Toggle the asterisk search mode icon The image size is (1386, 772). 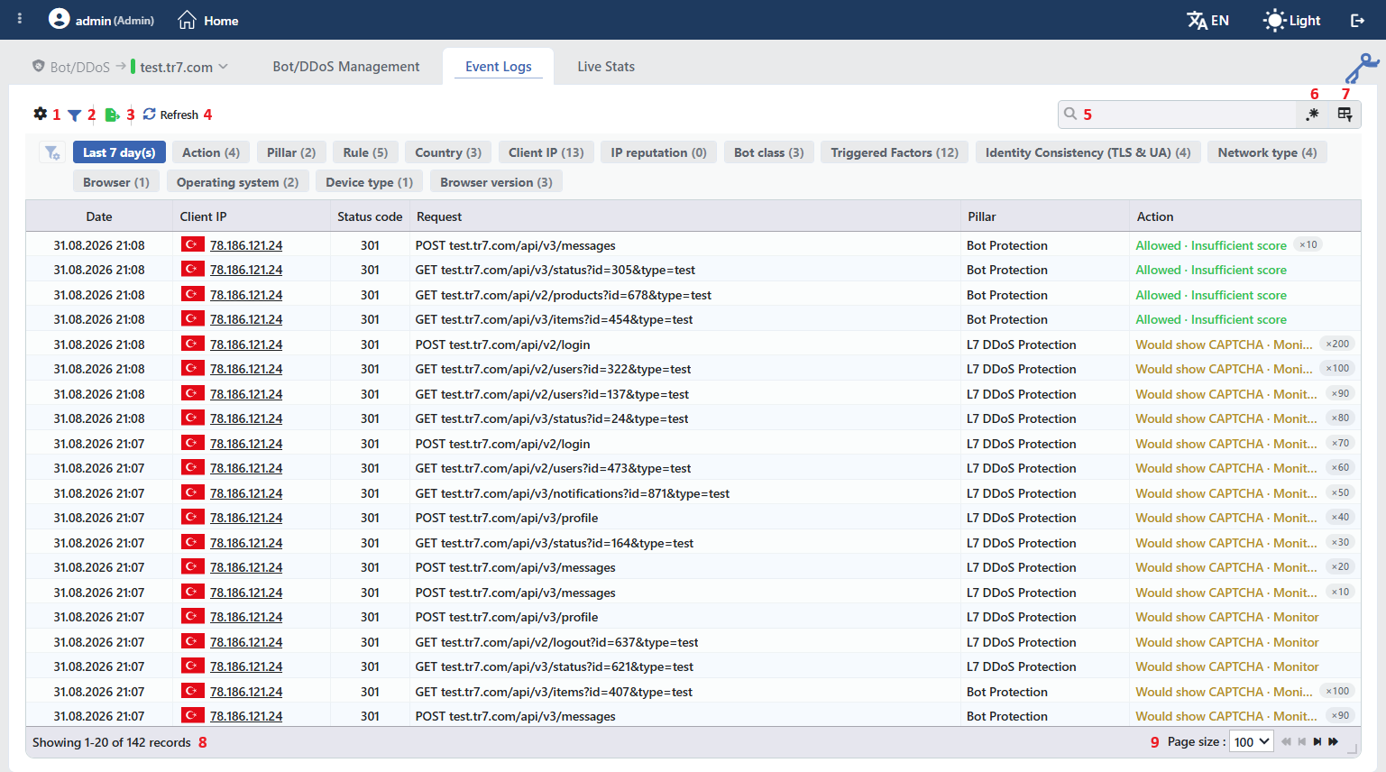coord(1313,114)
